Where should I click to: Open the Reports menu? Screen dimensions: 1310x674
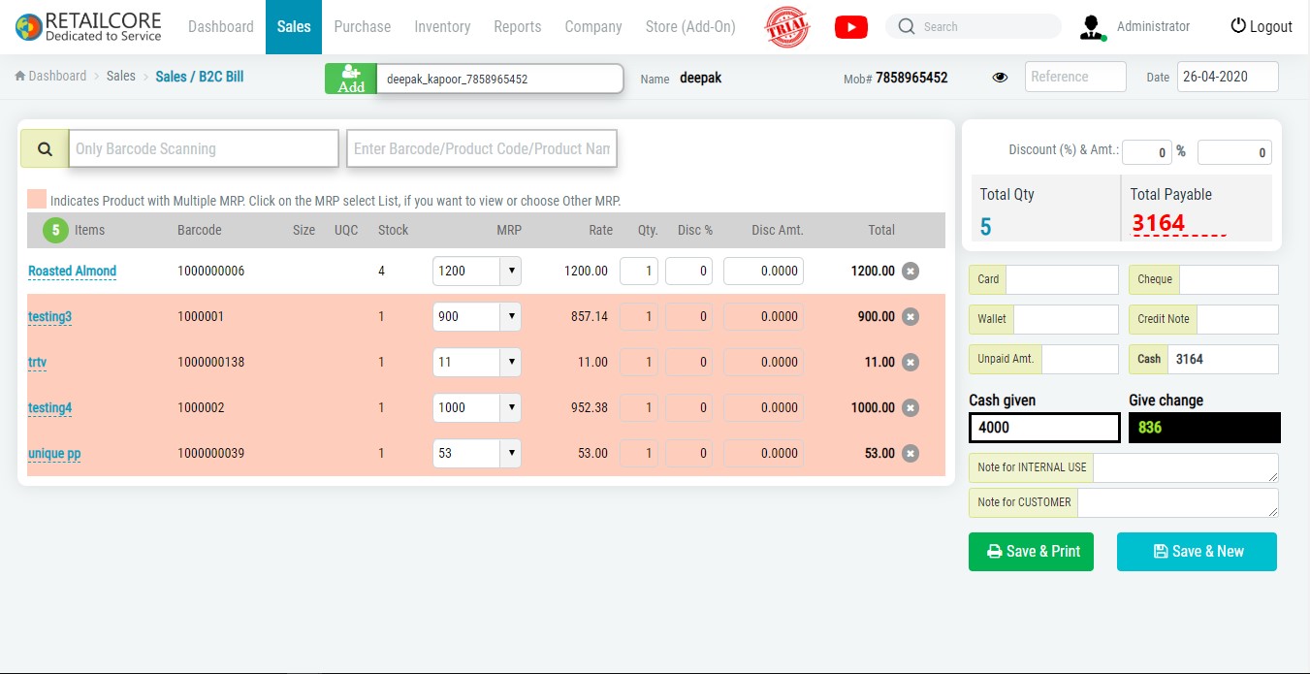[x=518, y=26]
